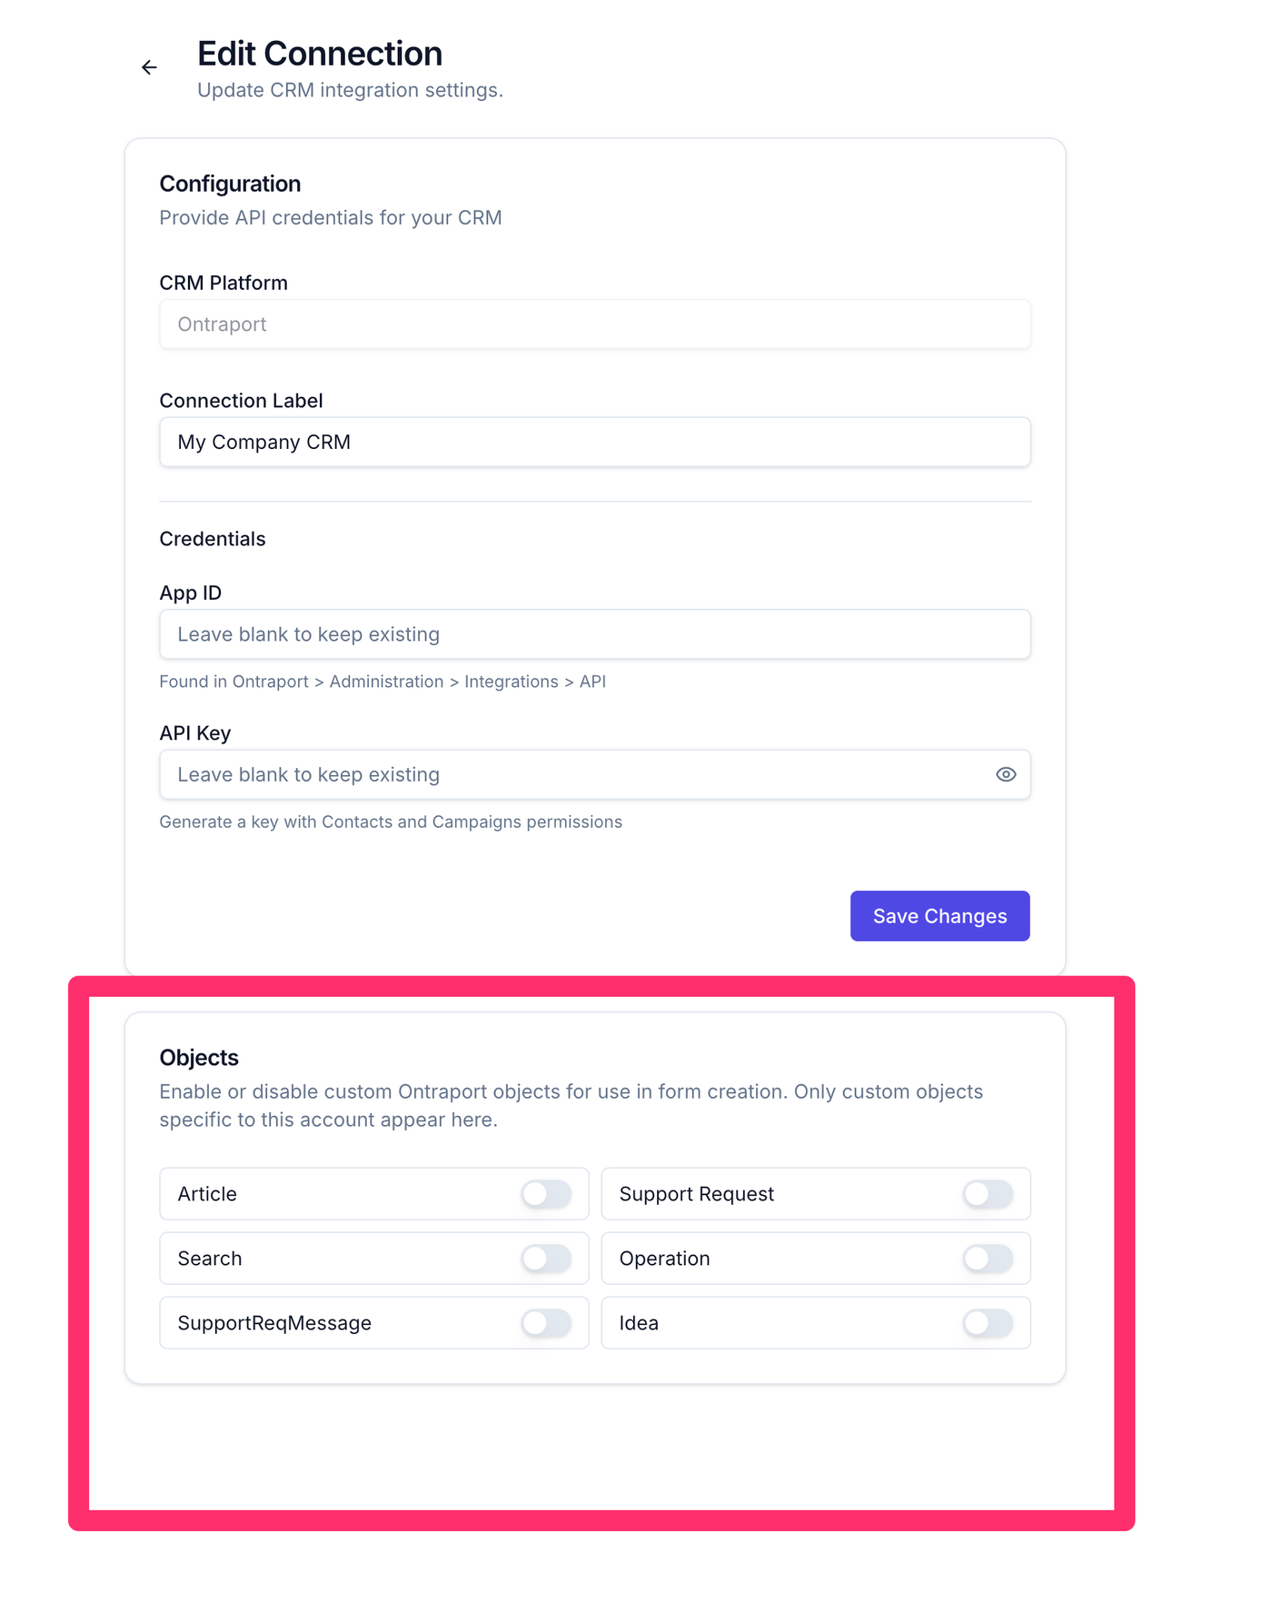Click the Edit Connection heading
Screen dimensions: 1272x1623
click(320, 54)
